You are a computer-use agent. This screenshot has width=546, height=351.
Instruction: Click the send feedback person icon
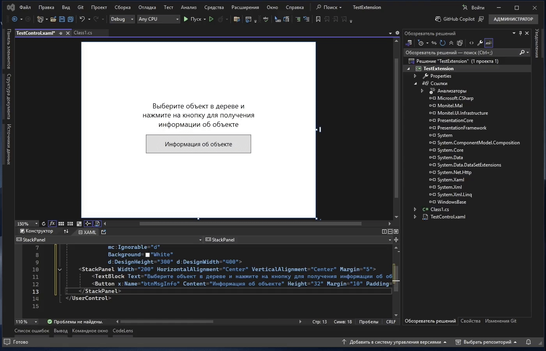(481, 19)
